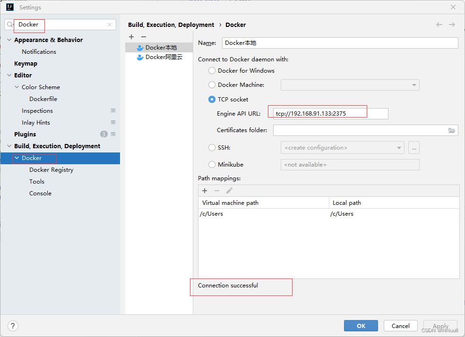Screen dimensions: 465x337
Task: Remove the selected Docker configuration
Action: click(144, 37)
